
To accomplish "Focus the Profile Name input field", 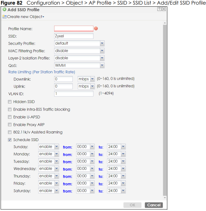I will [74, 29].
